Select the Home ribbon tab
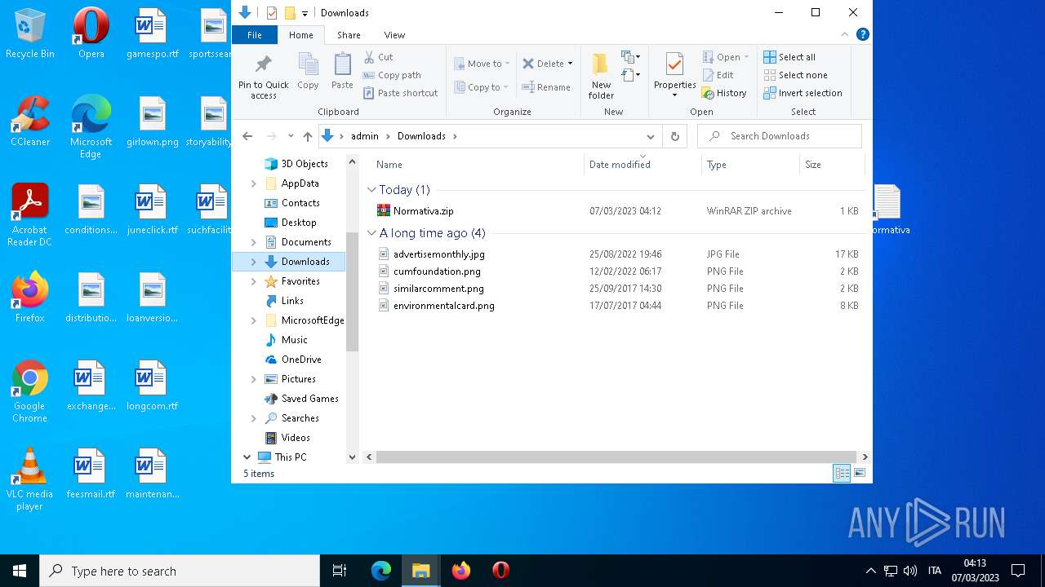1045x587 pixels. [x=301, y=35]
